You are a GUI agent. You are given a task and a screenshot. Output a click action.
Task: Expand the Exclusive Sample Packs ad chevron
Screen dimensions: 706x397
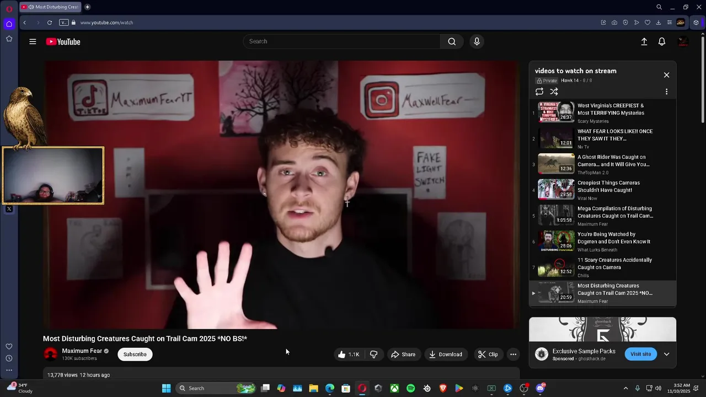666,354
